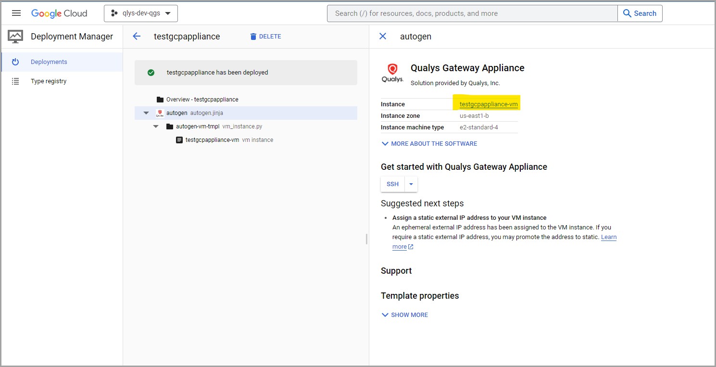Click the Qualys Gateway Appliance title

tap(467, 68)
